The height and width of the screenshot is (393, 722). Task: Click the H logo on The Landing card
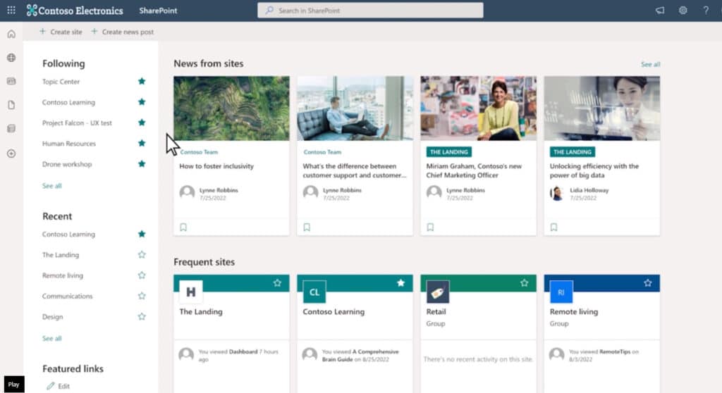tap(190, 292)
